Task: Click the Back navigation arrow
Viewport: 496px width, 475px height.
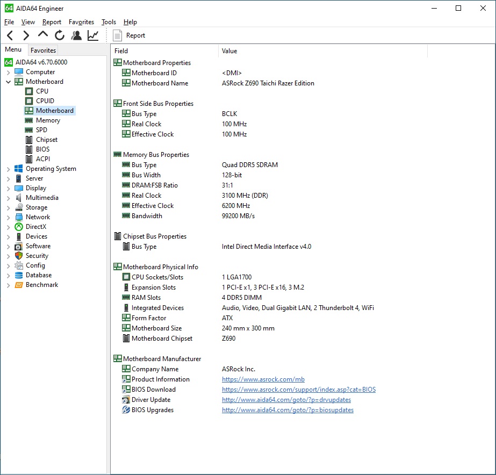Action: pyautogui.click(x=10, y=35)
